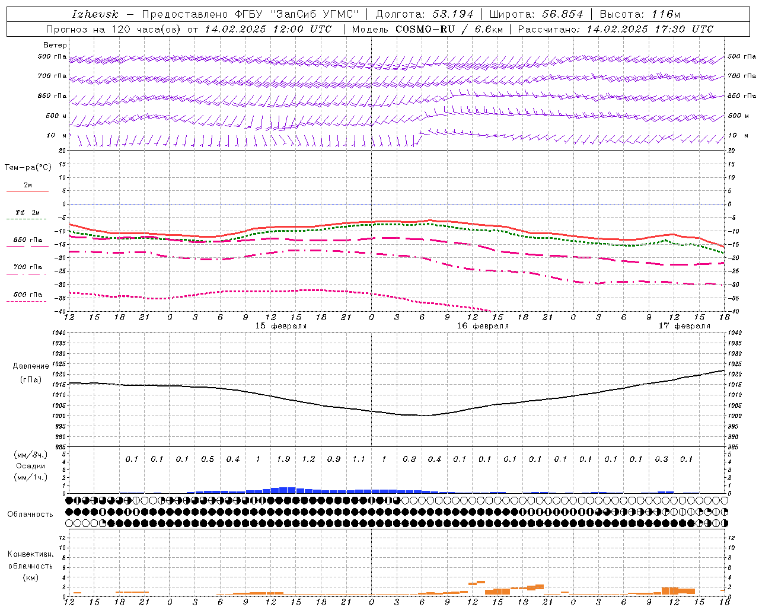Select the '0.5' precipitation value

coord(208,459)
